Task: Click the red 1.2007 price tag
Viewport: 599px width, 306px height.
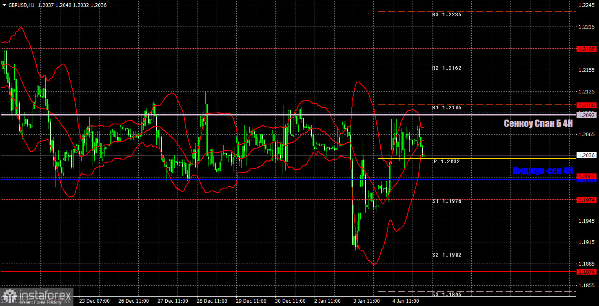Action: coord(587,176)
